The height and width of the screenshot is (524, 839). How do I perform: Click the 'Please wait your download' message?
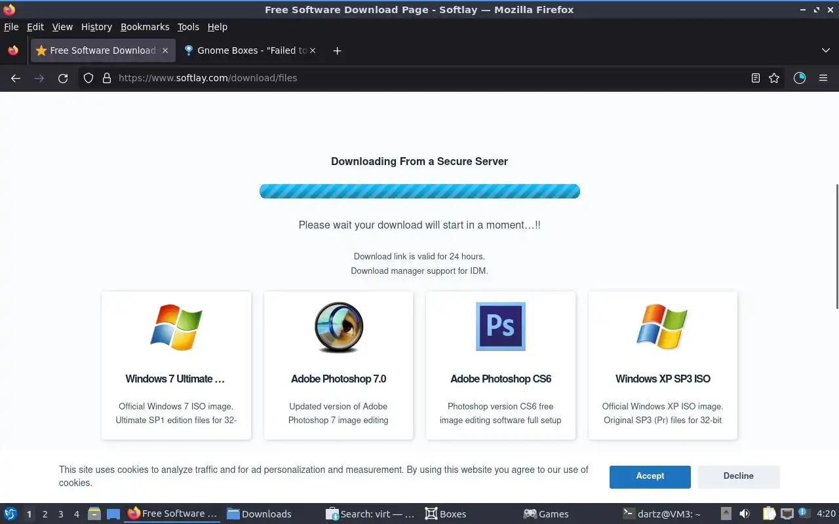[419, 225]
